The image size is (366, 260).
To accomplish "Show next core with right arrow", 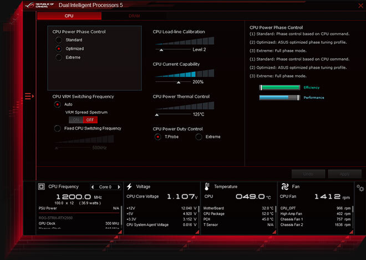I will [119, 187].
